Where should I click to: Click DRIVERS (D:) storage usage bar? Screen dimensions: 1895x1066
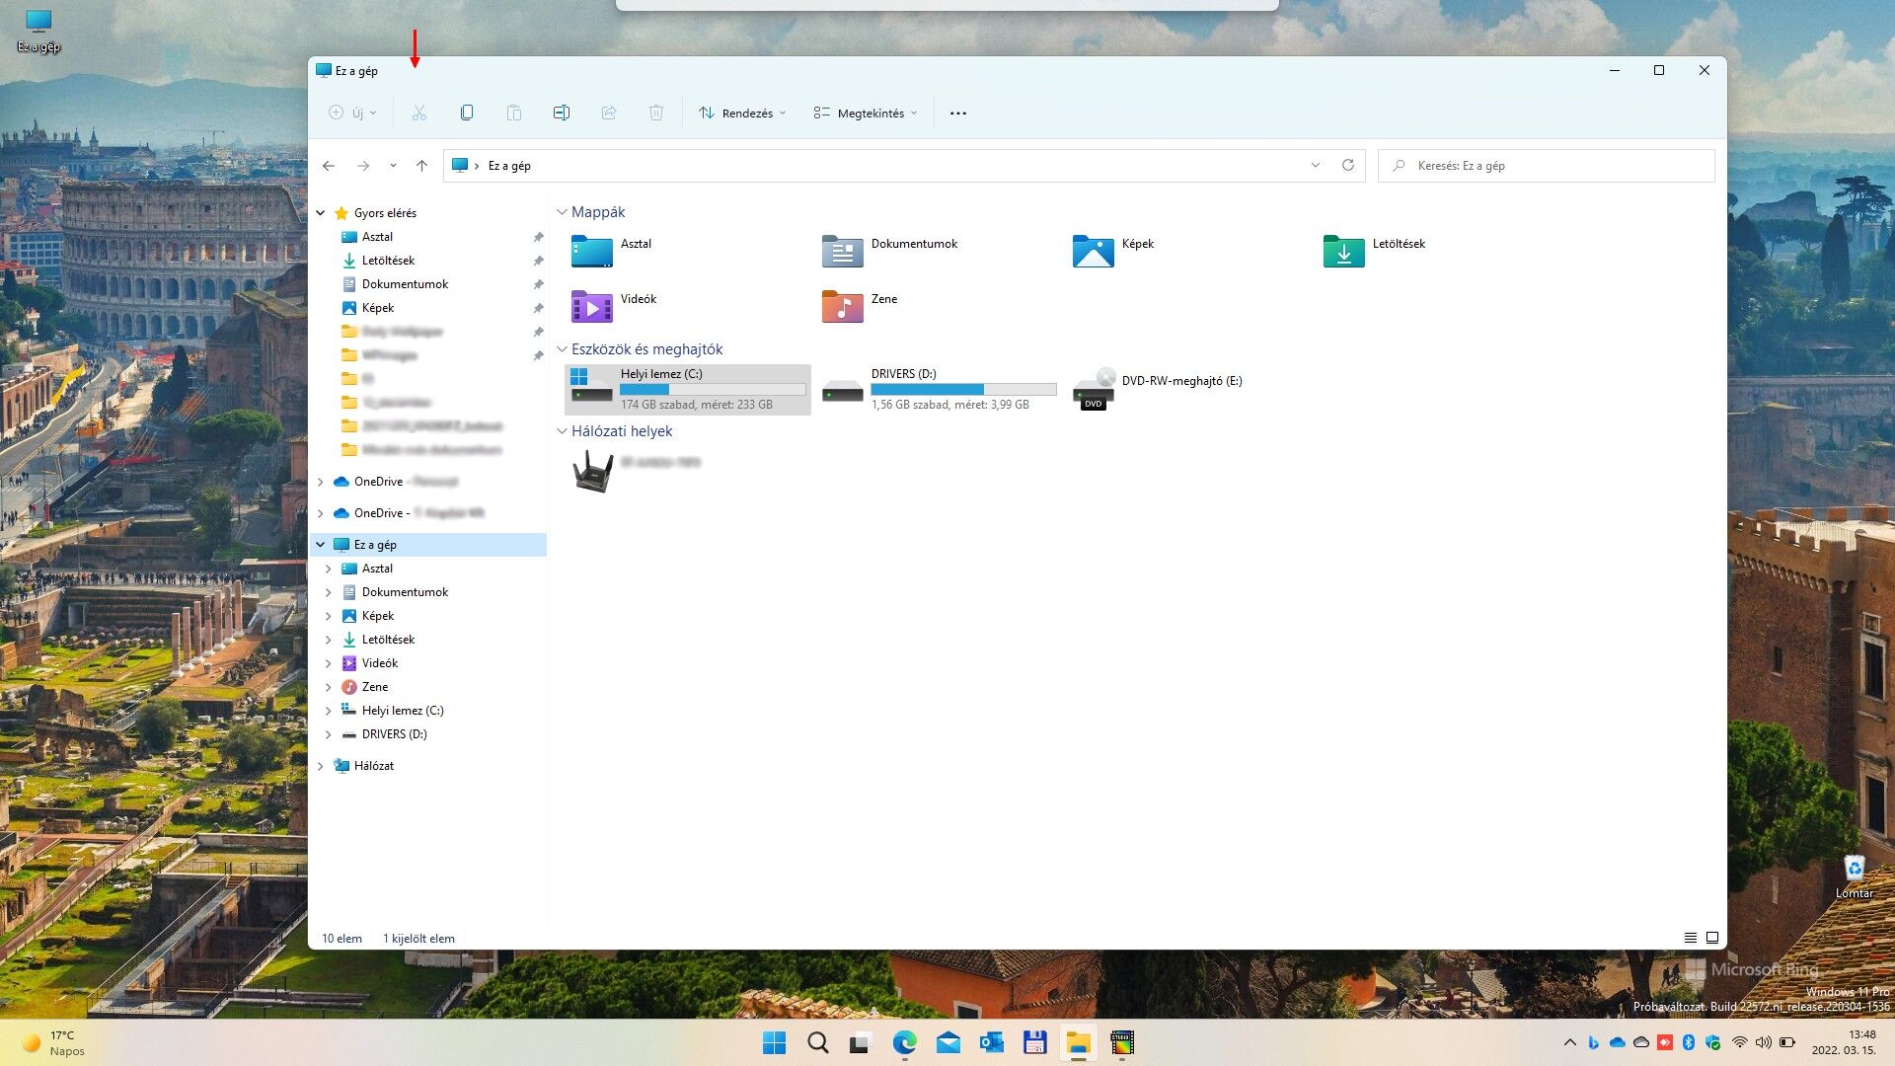(x=963, y=390)
